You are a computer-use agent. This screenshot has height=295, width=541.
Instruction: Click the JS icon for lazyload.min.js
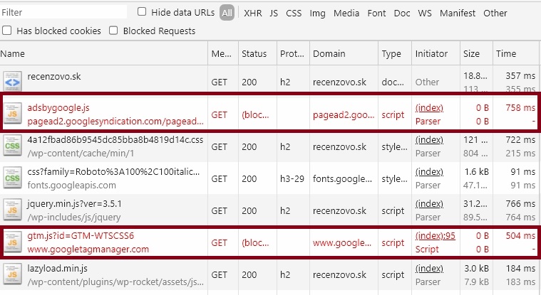[12, 273]
